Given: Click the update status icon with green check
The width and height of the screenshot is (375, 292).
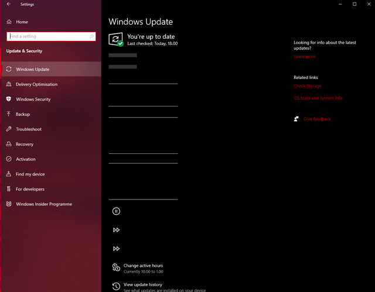Looking at the screenshot, I should [x=116, y=39].
